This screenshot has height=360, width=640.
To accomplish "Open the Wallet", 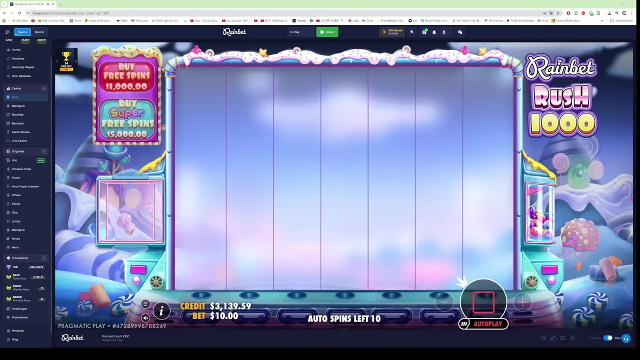I will (327, 32).
